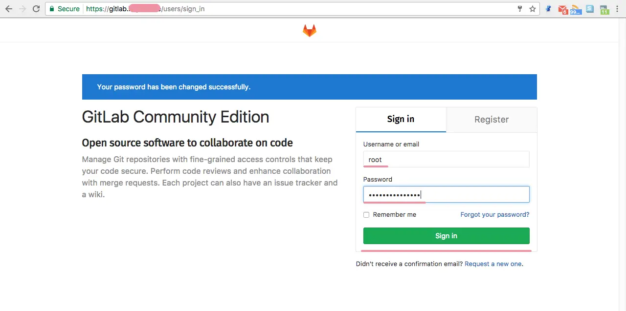626x311 pixels.
Task: Tick the Remember me checkbox
Action: pyautogui.click(x=366, y=215)
